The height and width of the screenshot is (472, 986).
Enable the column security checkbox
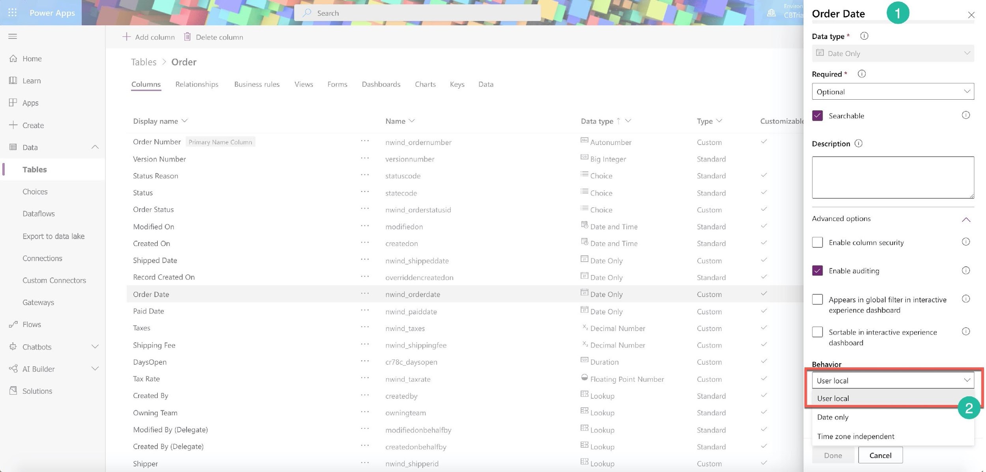click(x=818, y=242)
